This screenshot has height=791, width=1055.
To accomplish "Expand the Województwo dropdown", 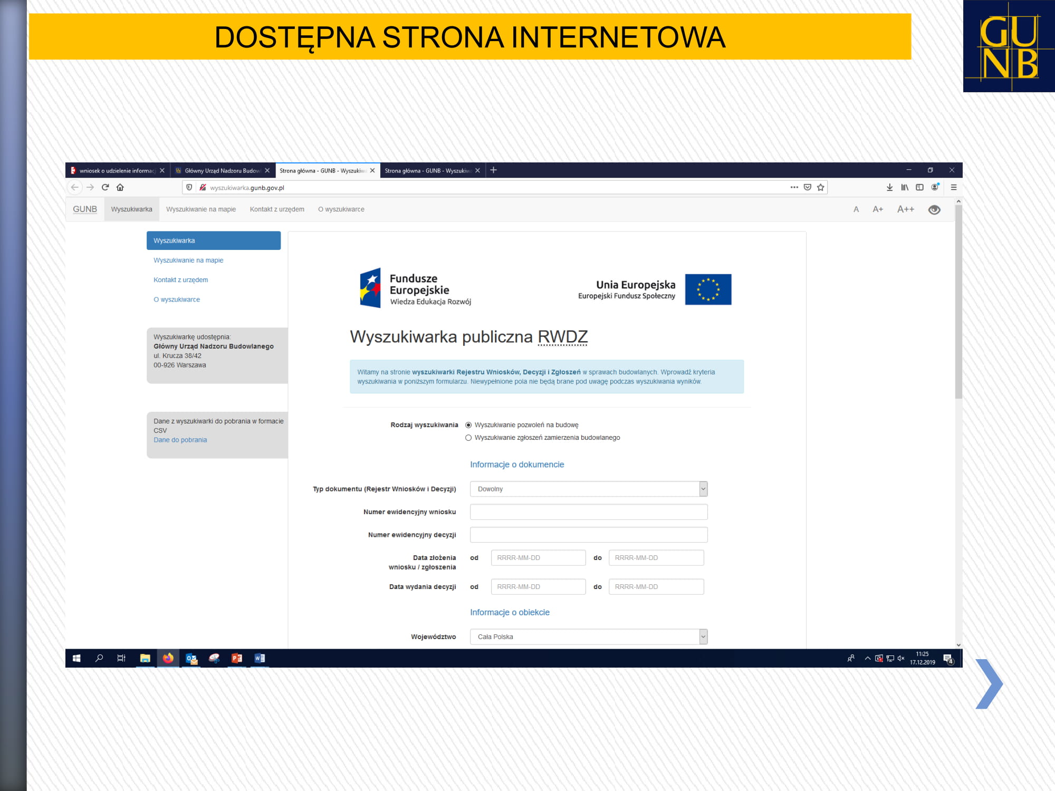I will tap(589, 636).
